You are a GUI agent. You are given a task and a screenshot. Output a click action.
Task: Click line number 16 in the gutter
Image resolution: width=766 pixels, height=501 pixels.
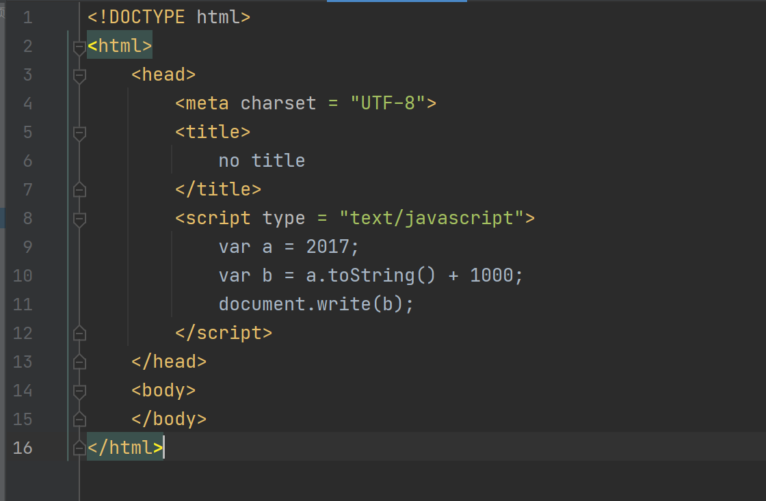[x=23, y=448]
